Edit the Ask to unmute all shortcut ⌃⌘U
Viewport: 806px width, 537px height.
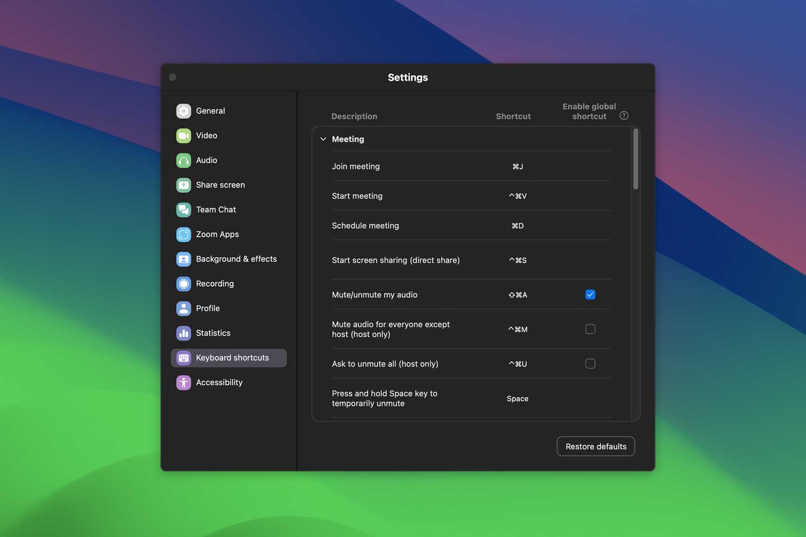[x=517, y=364]
